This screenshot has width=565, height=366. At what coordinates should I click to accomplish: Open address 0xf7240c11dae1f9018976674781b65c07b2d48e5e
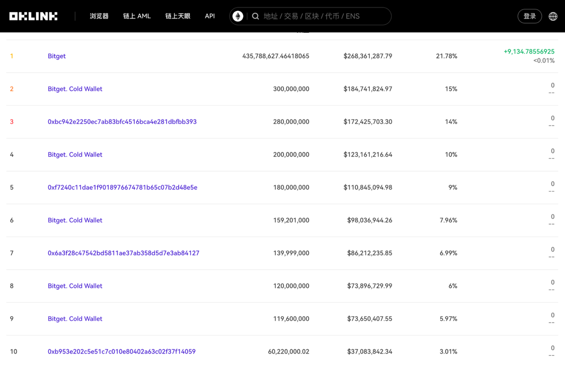[122, 187]
